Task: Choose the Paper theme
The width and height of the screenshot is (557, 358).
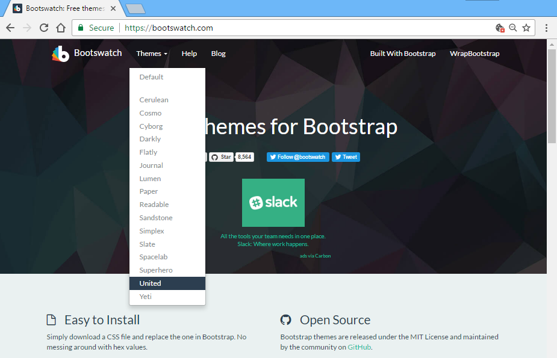Action: point(167,191)
